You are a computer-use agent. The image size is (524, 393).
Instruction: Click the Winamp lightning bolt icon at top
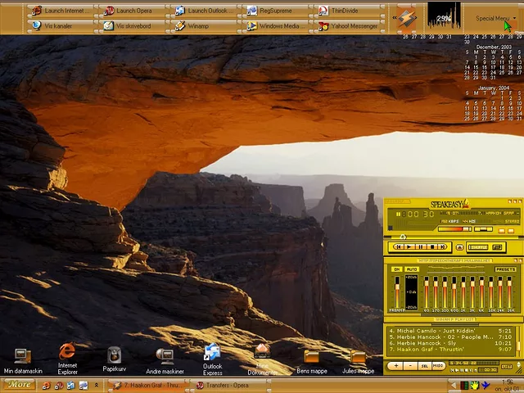coord(407,18)
